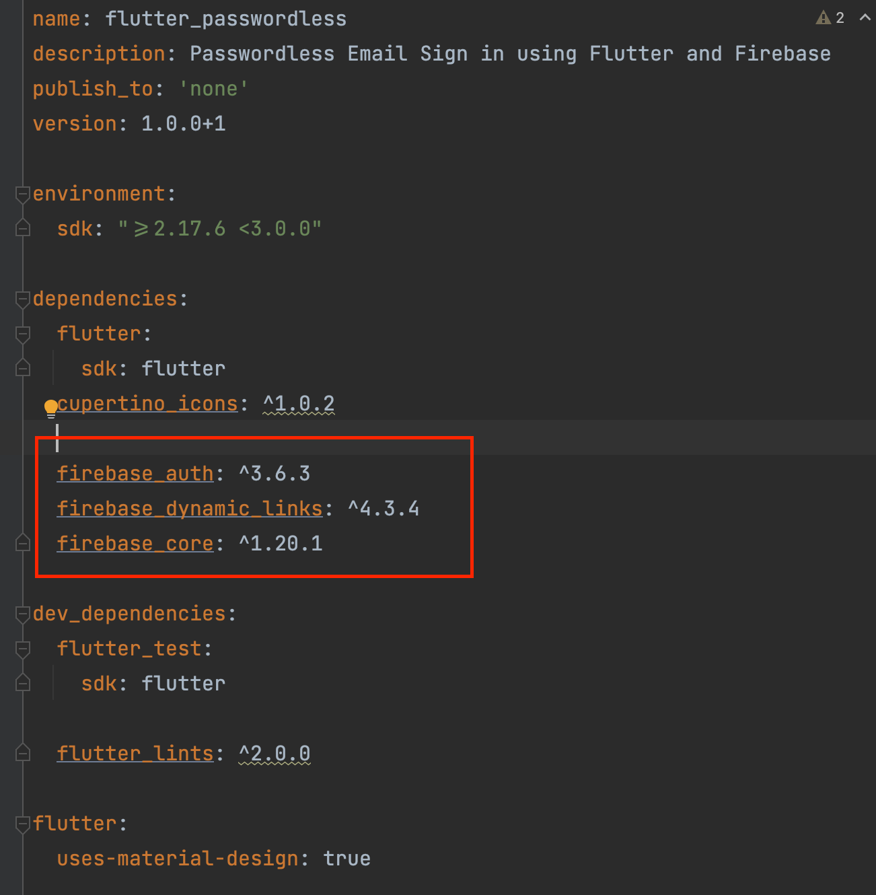Click the warning triangle in the inspections widget
Screen dimensions: 876x895
coord(822,17)
